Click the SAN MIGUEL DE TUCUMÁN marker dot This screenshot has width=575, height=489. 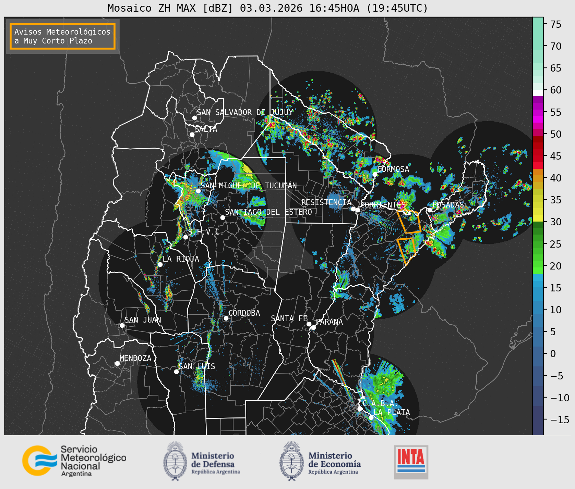(198, 191)
